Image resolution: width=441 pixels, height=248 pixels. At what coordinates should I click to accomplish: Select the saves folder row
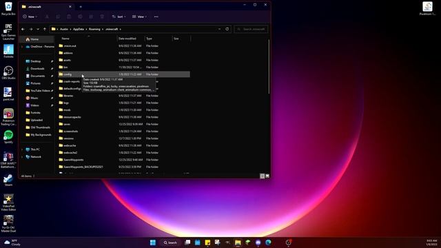coord(124,124)
